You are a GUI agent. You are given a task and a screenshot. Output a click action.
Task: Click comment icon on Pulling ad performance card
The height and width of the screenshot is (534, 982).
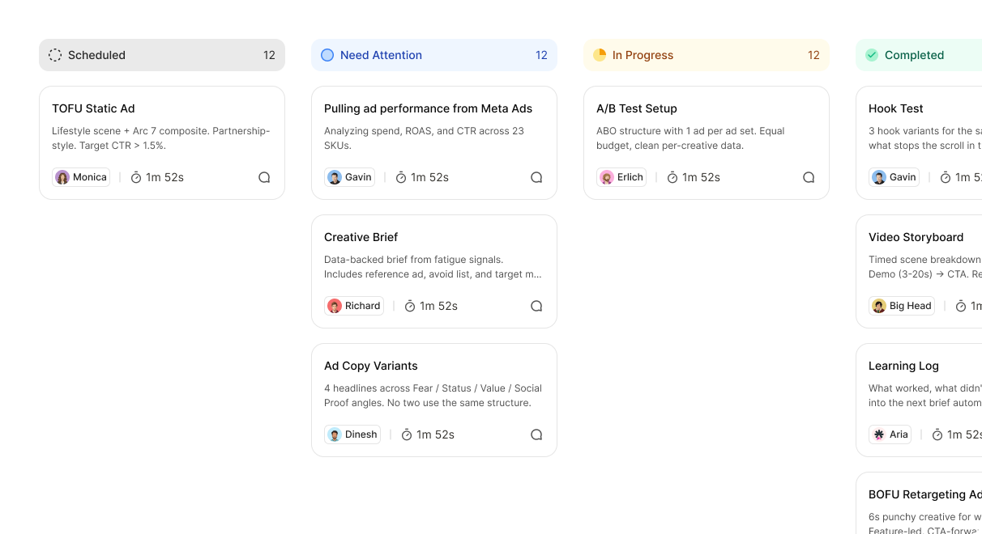tap(536, 177)
